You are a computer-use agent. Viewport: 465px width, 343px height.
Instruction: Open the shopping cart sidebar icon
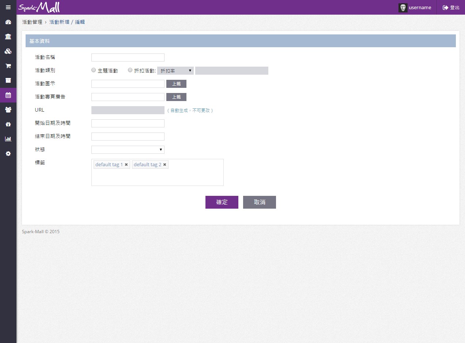coord(8,66)
